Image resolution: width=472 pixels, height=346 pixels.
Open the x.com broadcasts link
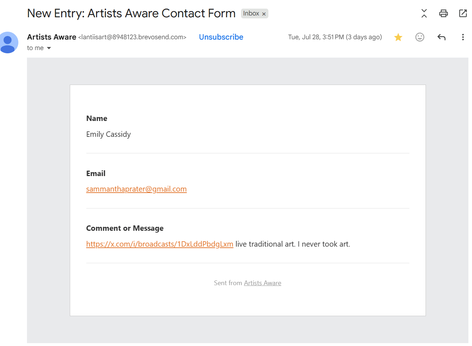160,244
